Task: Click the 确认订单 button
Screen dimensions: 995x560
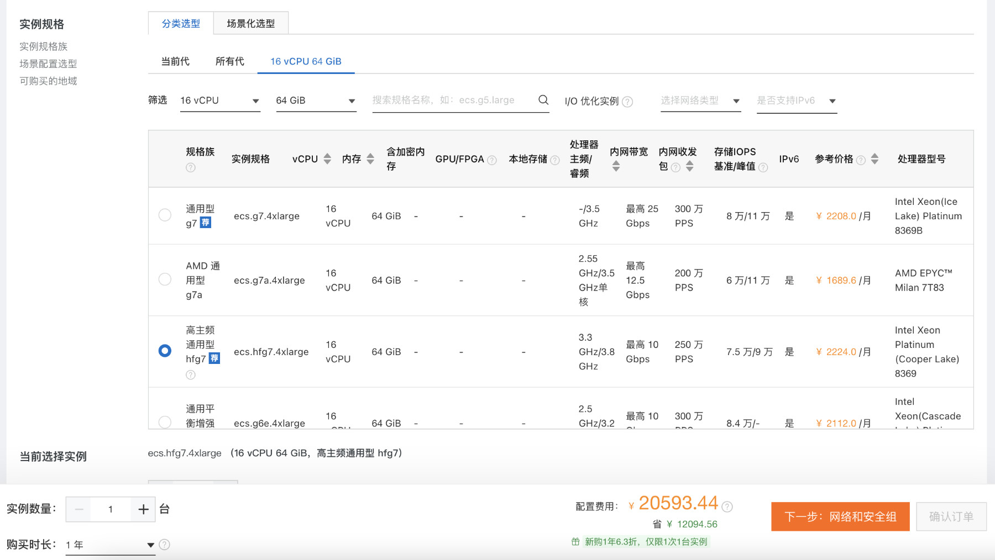Action: tap(951, 516)
